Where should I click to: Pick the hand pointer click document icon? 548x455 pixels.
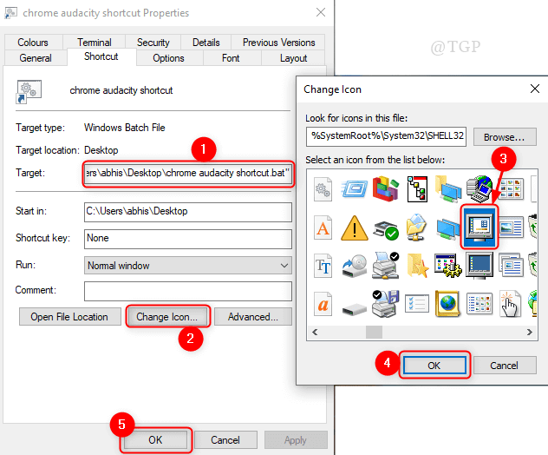point(510,303)
